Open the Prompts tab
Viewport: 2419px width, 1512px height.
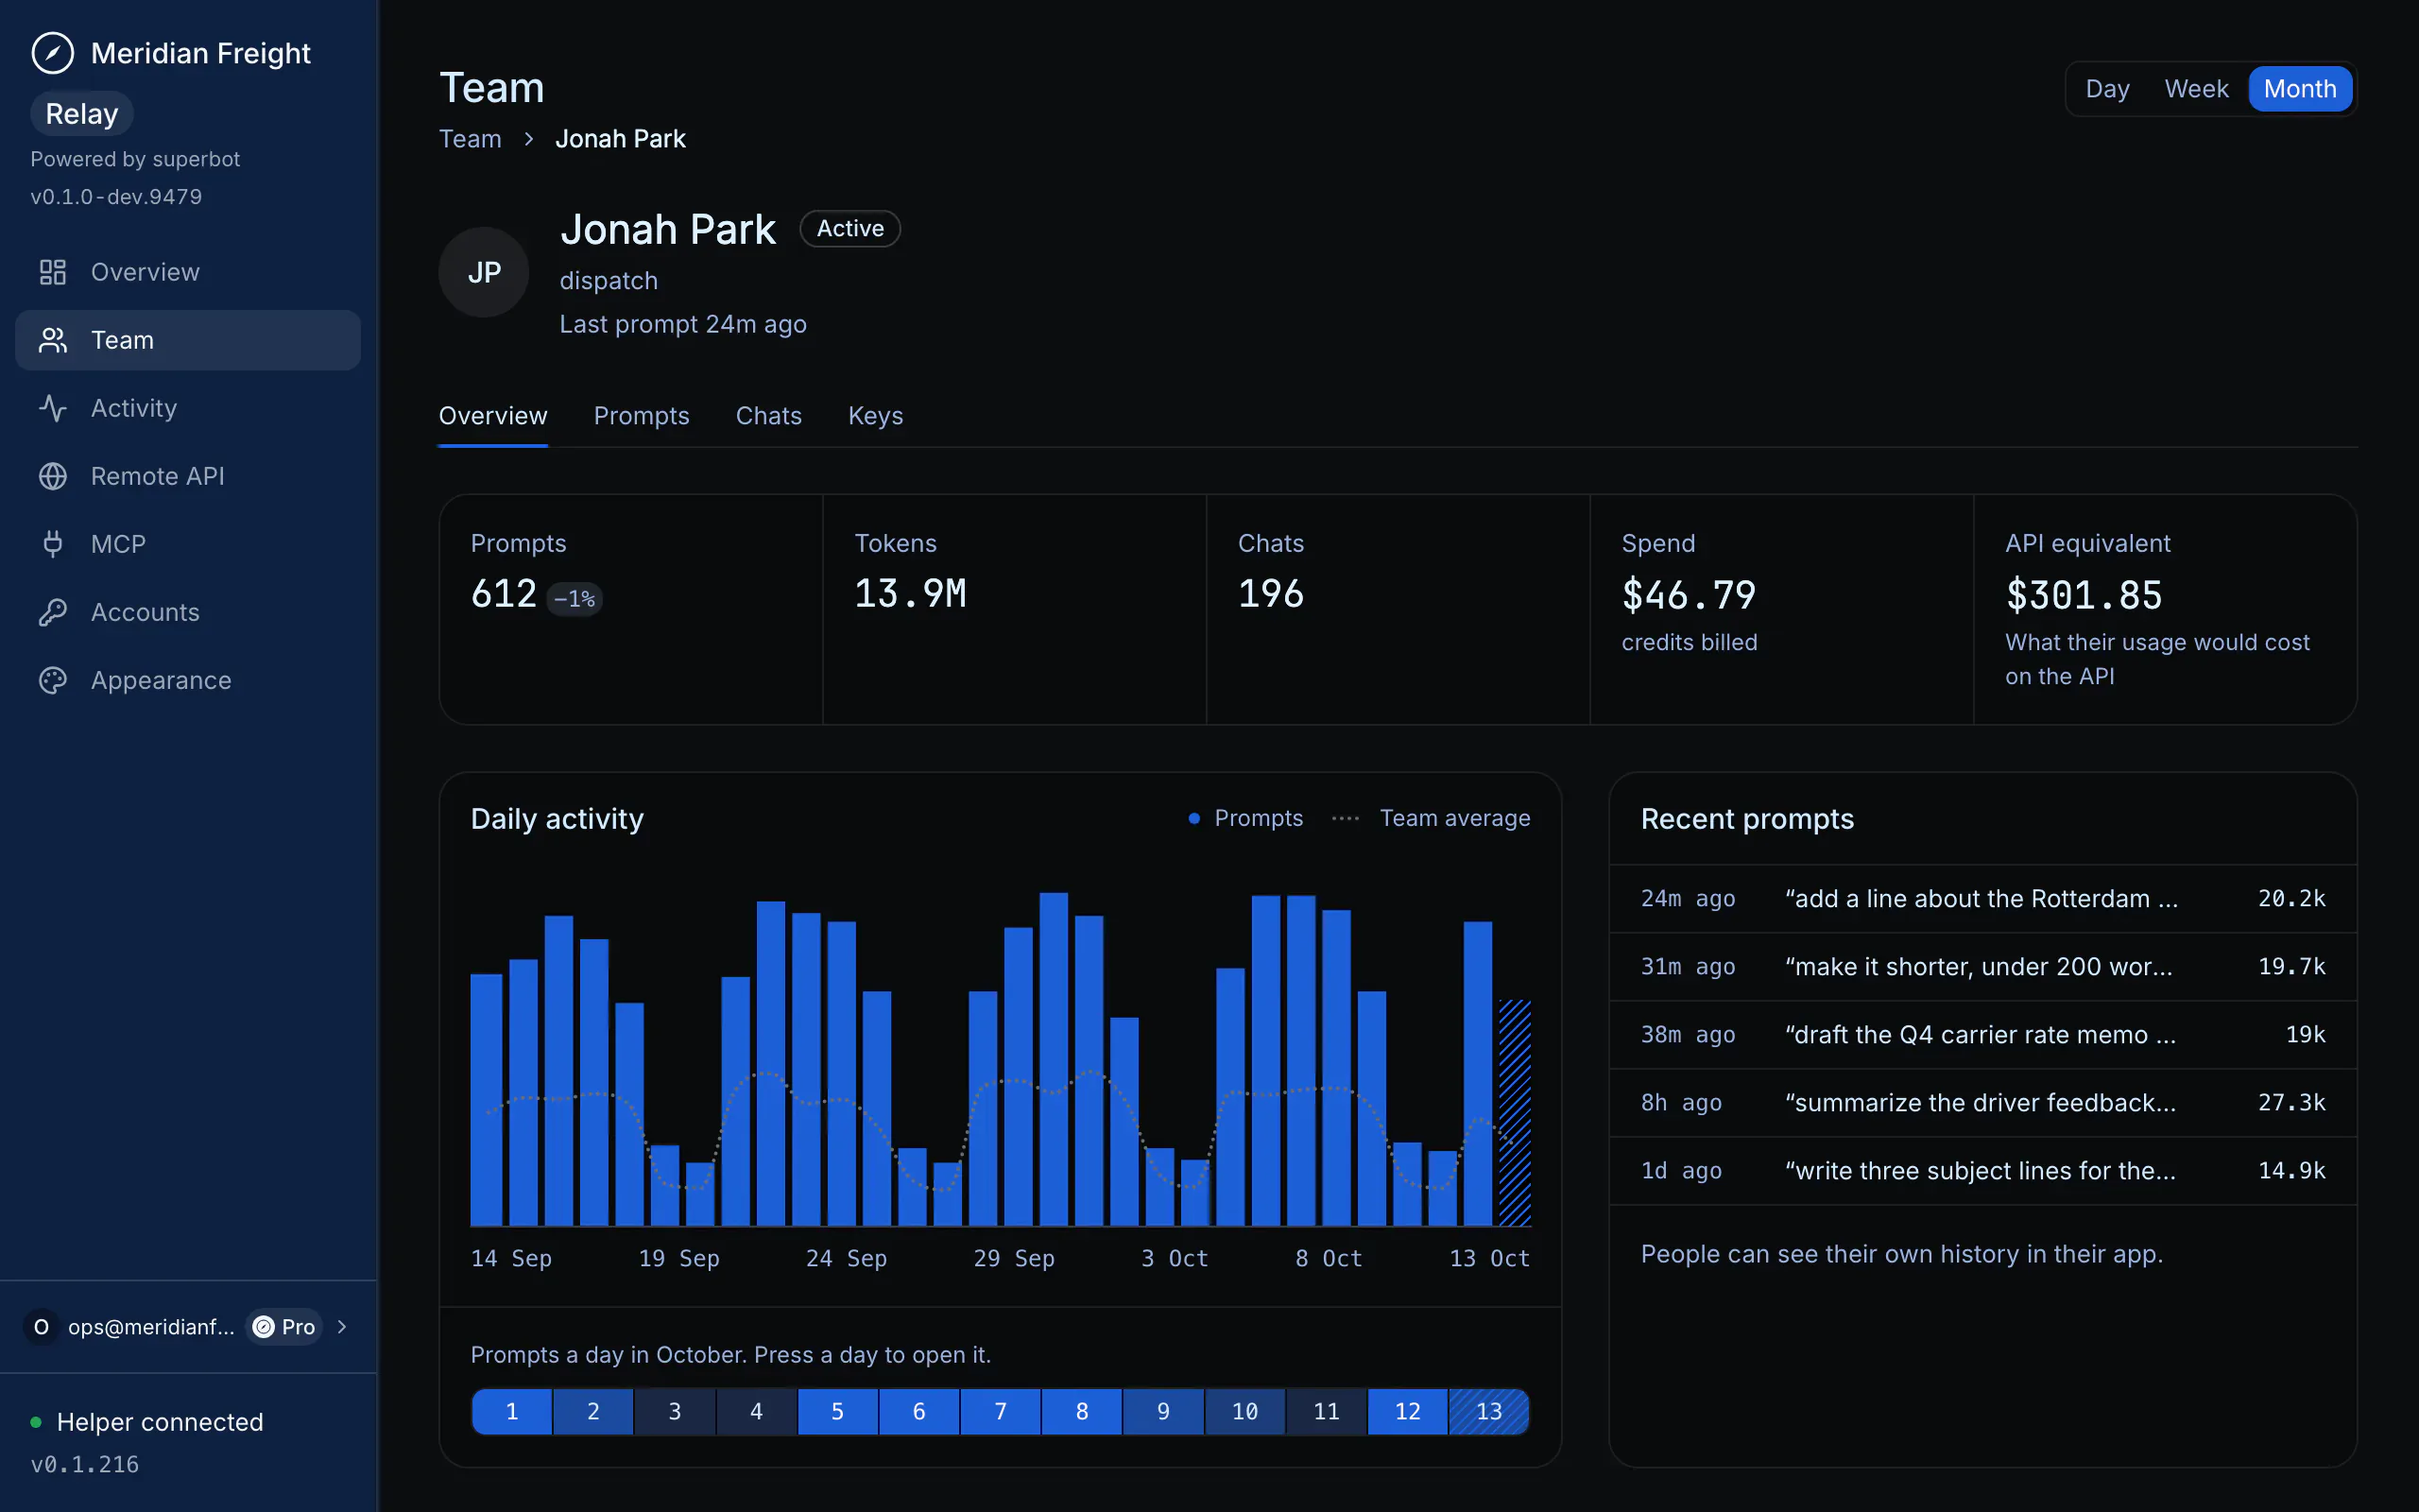pos(641,416)
